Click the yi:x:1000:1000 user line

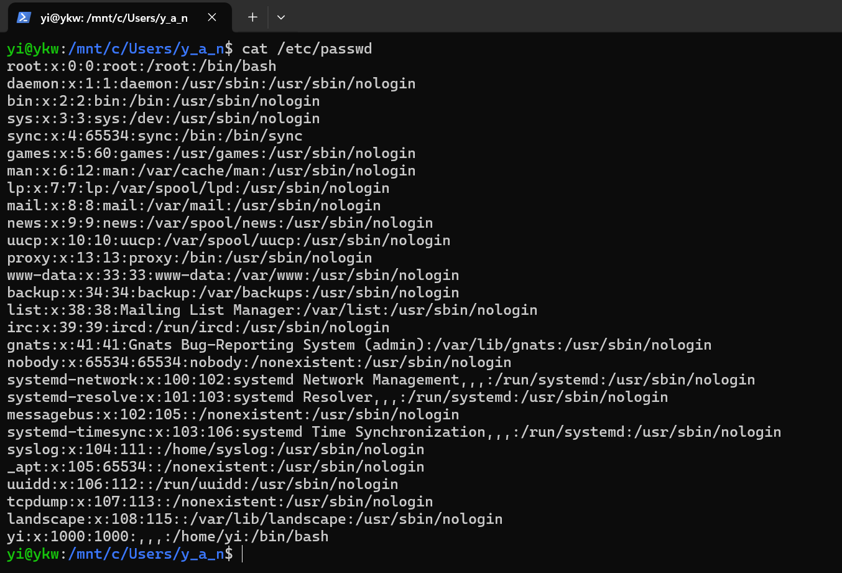click(x=168, y=536)
